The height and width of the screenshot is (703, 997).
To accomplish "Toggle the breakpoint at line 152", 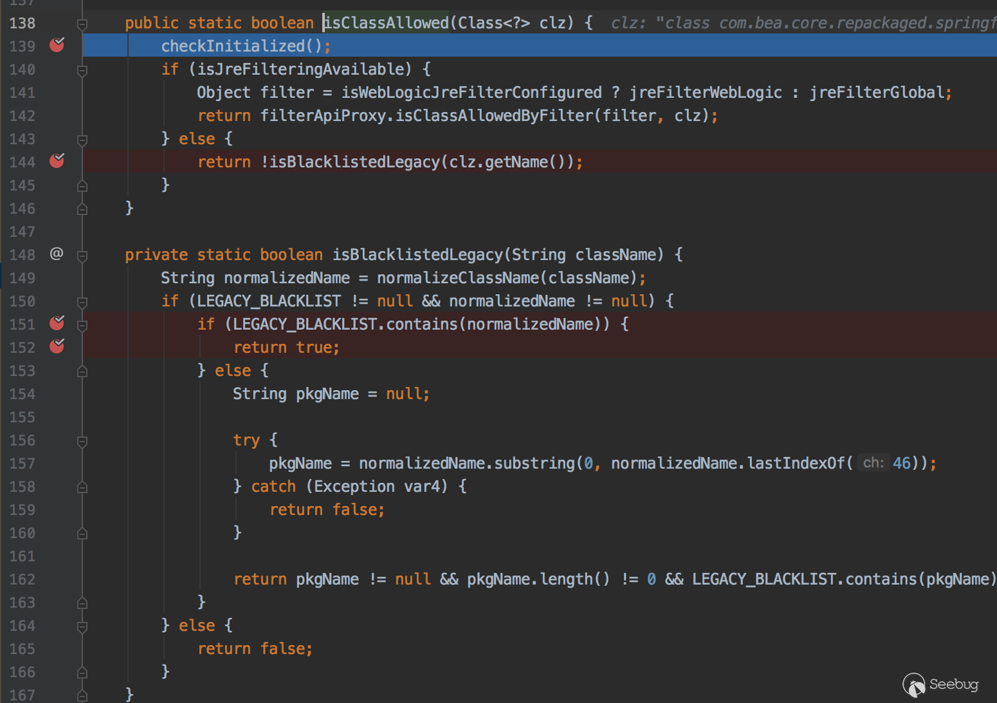I will [x=57, y=346].
